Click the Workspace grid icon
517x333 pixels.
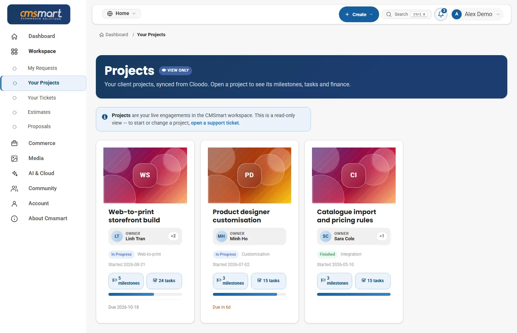pos(14,51)
